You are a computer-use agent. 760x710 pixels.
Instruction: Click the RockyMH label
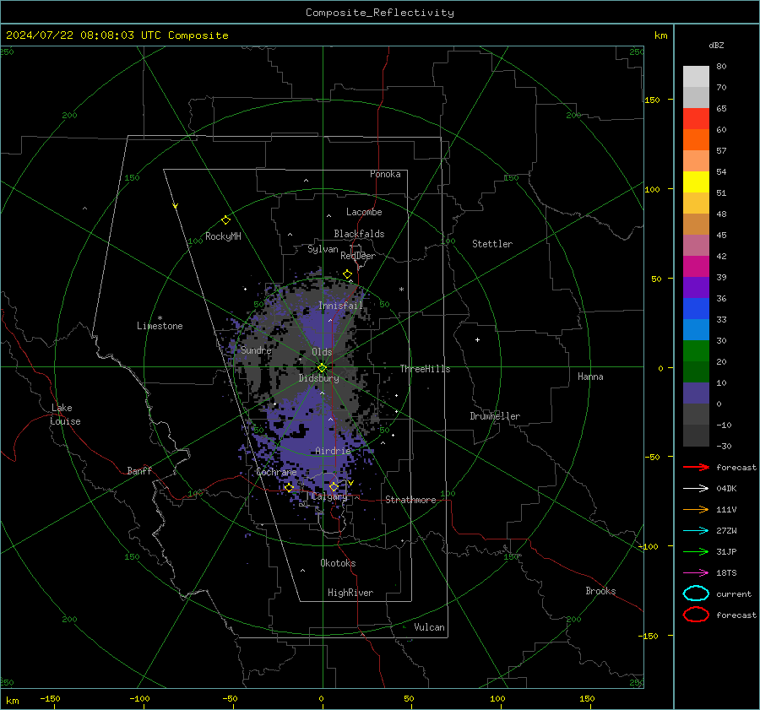pyautogui.click(x=223, y=236)
